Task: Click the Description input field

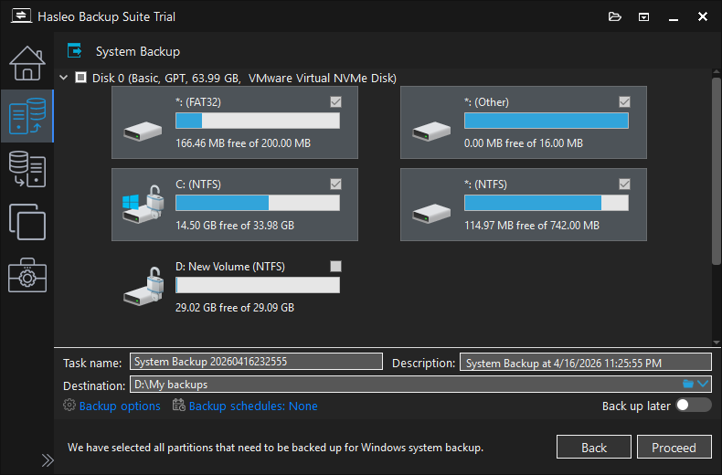Action: 586,363
